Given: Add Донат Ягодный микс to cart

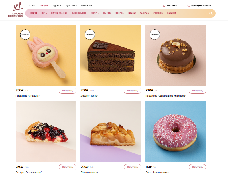Looking at the screenshot, I should tap(198, 167).
